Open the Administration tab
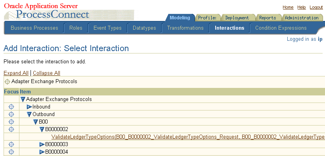 pyautogui.click(x=302, y=18)
